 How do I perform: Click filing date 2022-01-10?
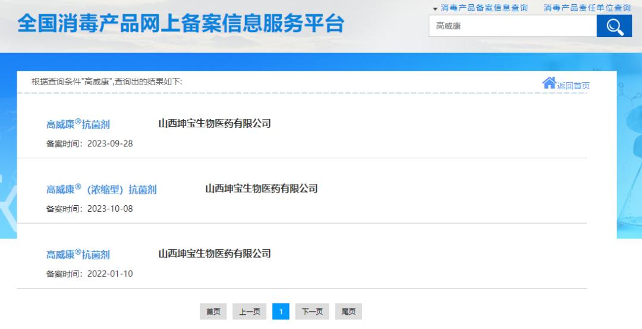(x=110, y=274)
